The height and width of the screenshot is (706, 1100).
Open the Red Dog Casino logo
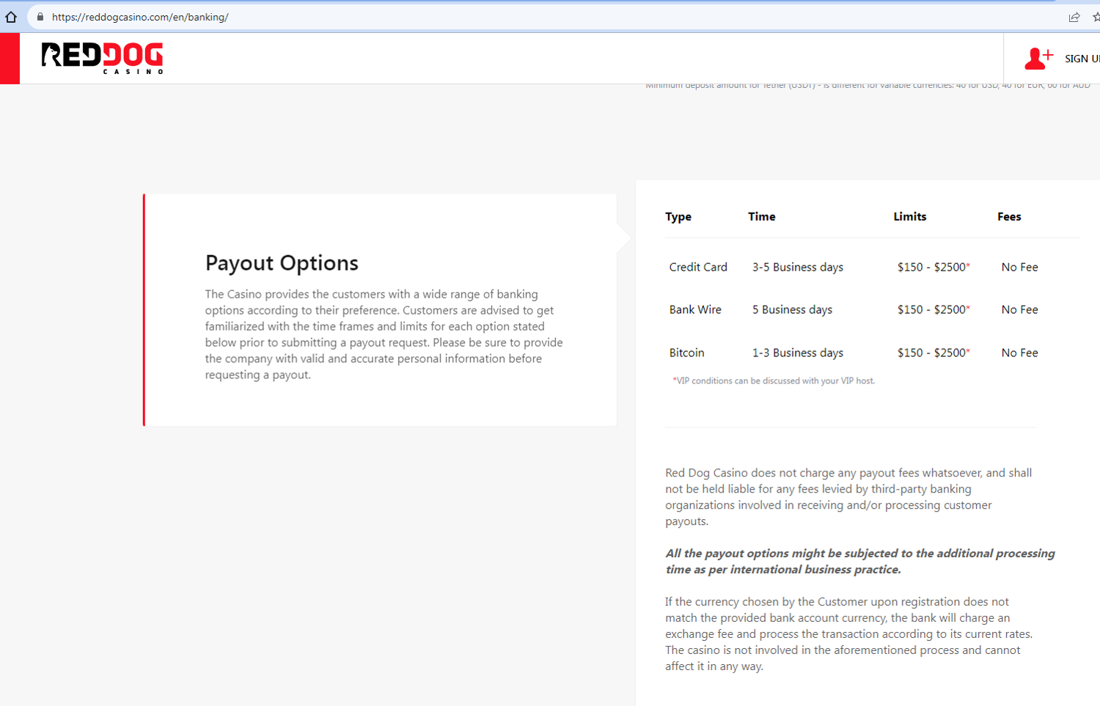[102, 58]
